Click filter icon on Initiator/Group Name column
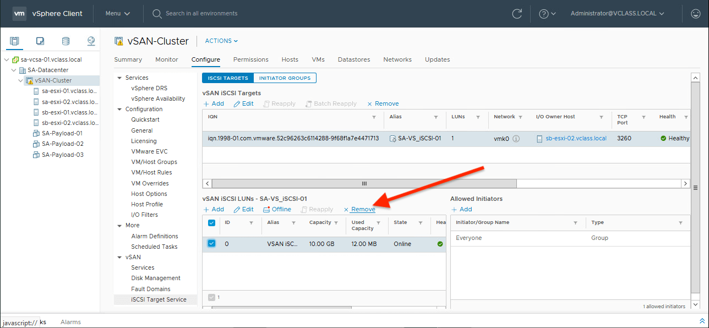The image size is (709, 328). (x=575, y=223)
